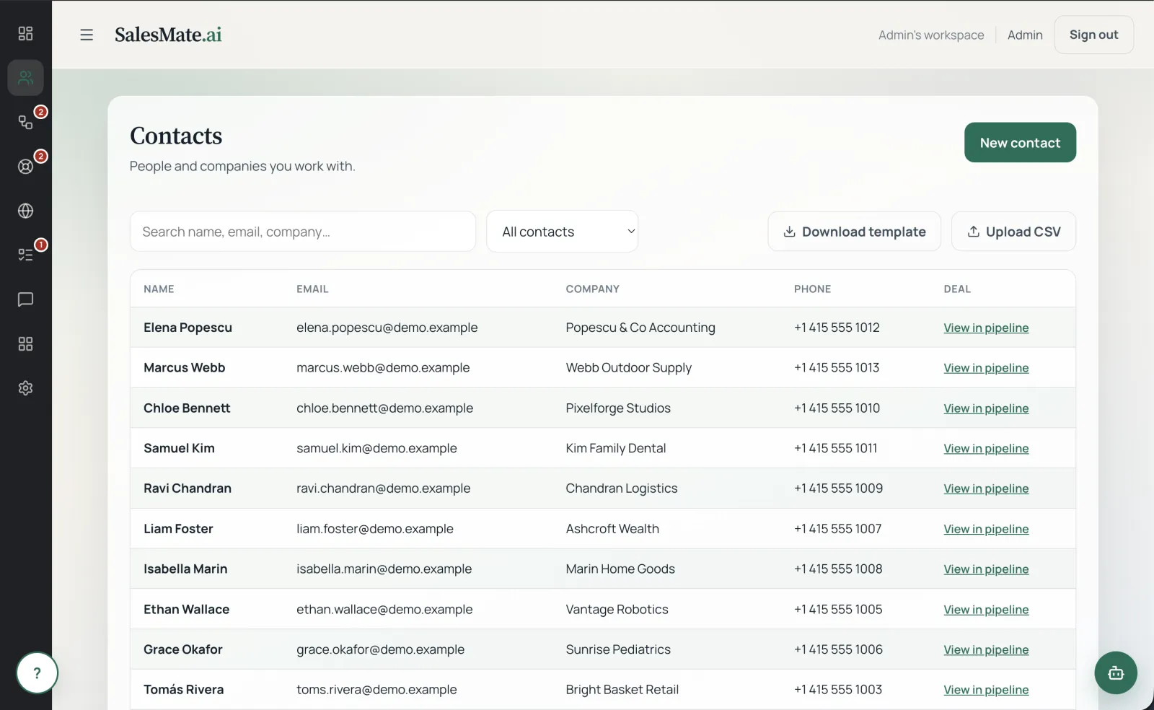Open the chat message icon in sidebar
Image resolution: width=1154 pixels, height=710 pixels.
pos(25,299)
